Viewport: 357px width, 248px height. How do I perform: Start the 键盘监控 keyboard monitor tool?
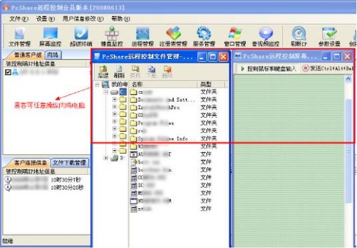coord(112,37)
